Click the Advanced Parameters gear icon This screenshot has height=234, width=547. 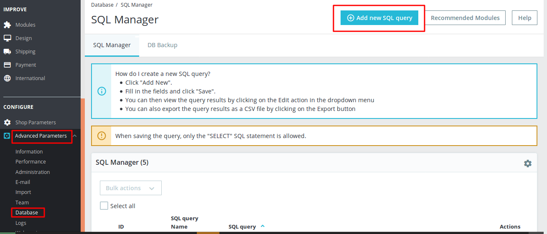[x=7, y=136]
